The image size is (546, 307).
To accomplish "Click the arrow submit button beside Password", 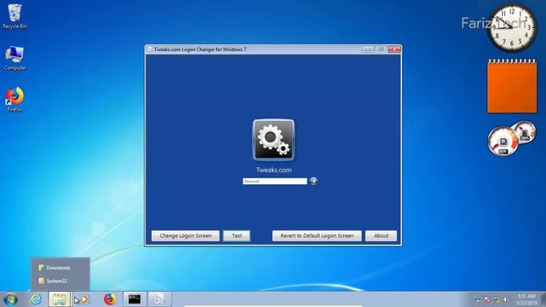I will pos(313,181).
